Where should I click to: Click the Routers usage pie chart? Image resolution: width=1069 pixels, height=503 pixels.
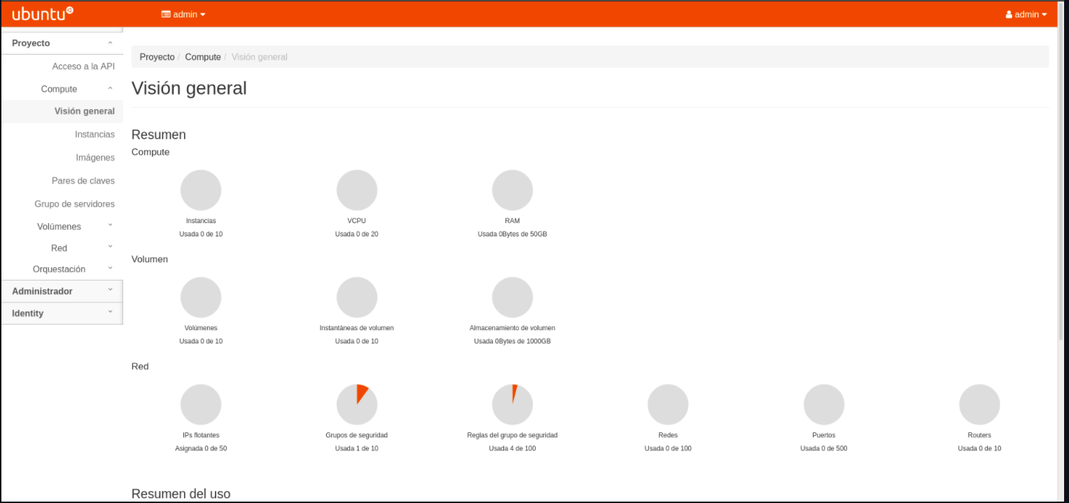(979, 404)
